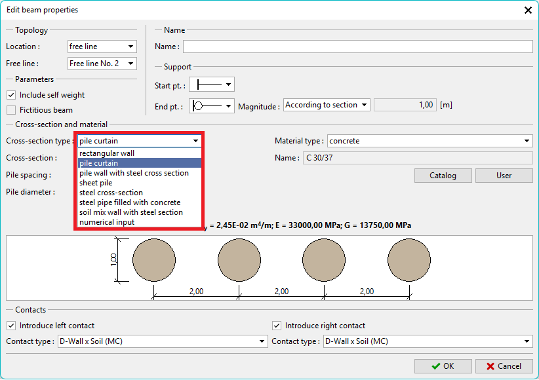Choose soil mix wall with steel section

[131, 212]
